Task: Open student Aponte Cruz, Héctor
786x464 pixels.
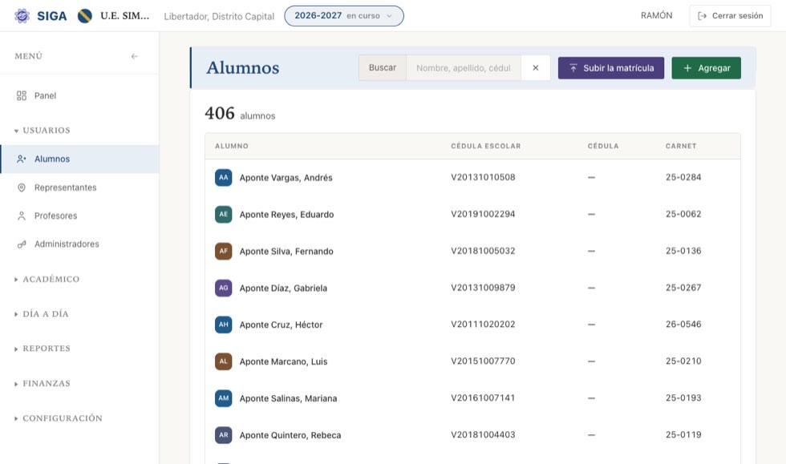Action: tap(282, 325)
